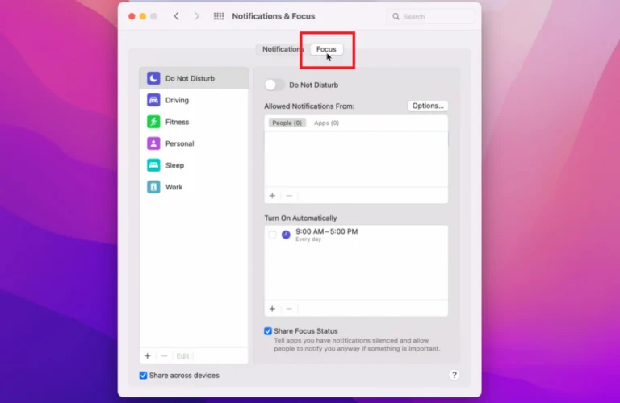This screenshot has height=403, width=620.
Task: Select the Do Not Disturb moon icon
Action: pyautogui.click(x=153, y=78)
